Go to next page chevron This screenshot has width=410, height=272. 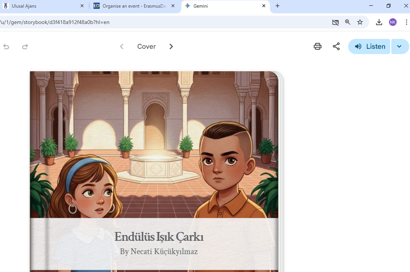pyautogui.click(x=171, y=46)
